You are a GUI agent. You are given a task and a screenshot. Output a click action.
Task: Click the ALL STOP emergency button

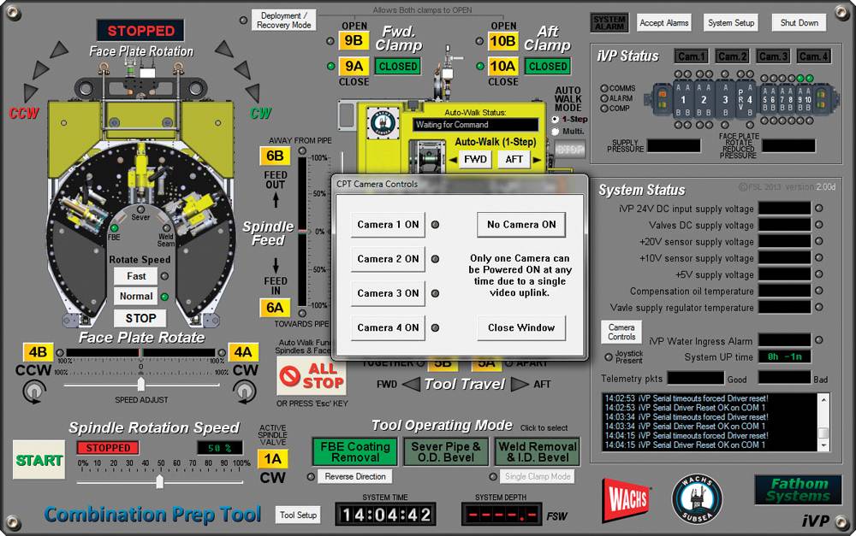click(x=312, y=375)
